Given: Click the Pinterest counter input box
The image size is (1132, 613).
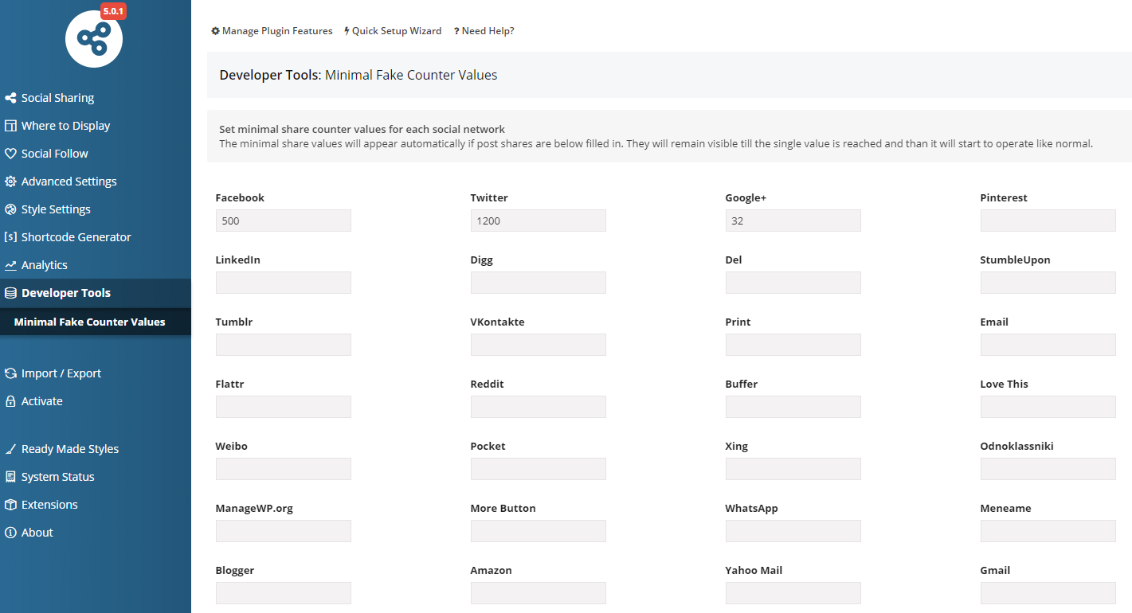Looking at the screenshot, I should pyautogui.click(x=1048, y=221).
